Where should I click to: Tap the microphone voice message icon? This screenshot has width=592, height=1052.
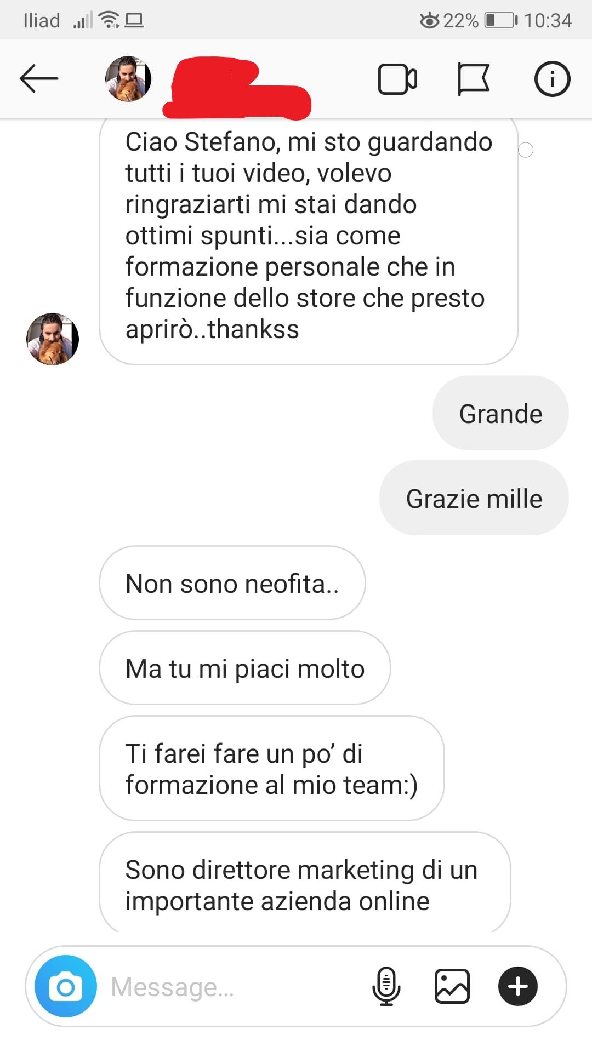click(386, 986)
